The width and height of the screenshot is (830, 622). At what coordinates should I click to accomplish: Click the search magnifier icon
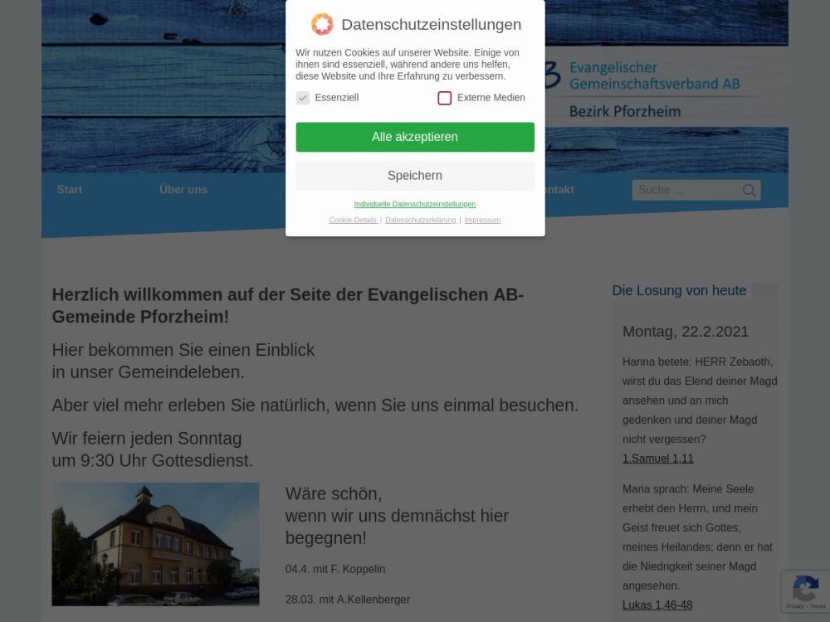(x=749, y=191)
